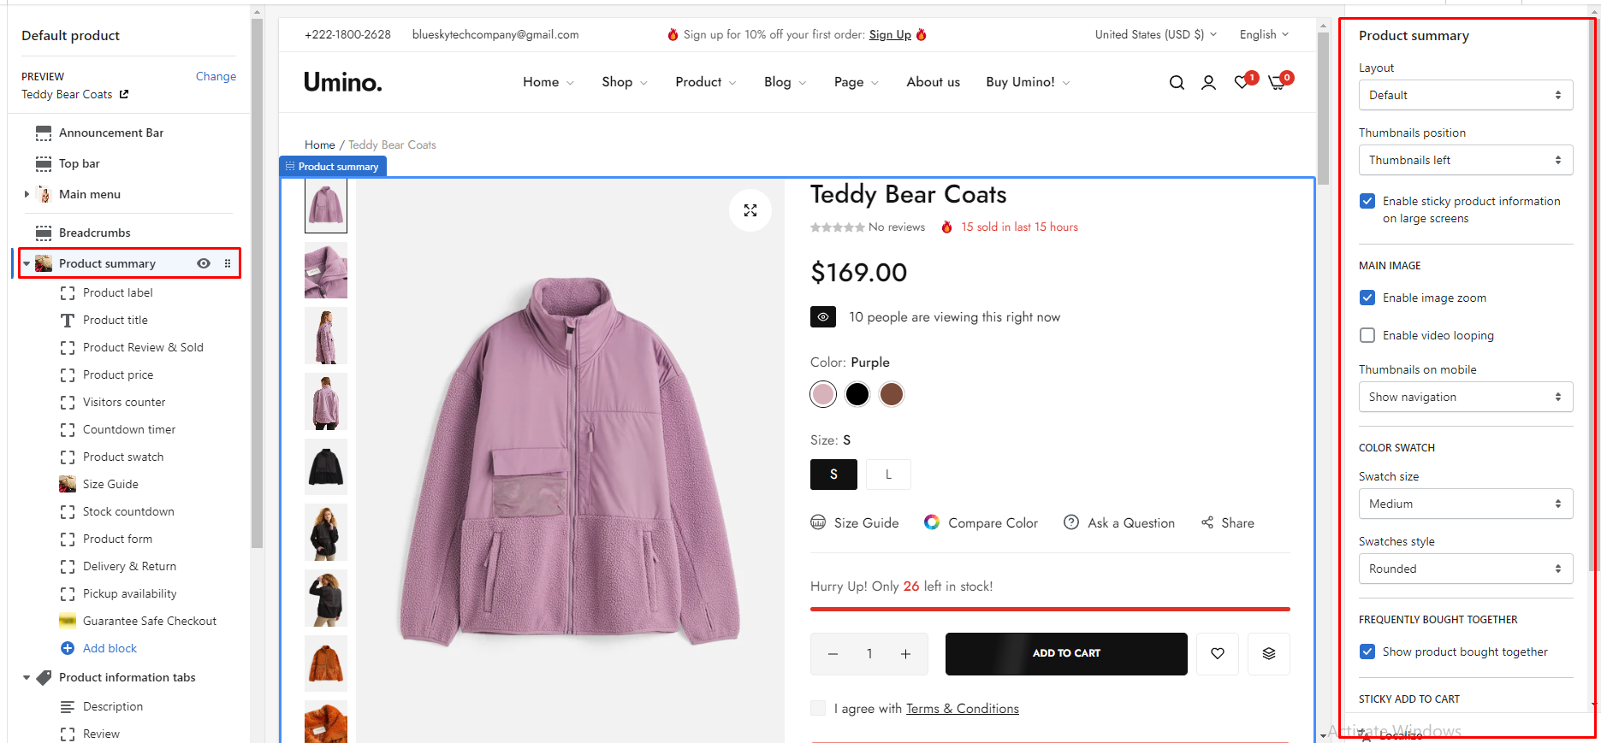Viewport: 1601px width, 743px height.
Task: Hide the Product summary section
Action: tap(204, 263)
